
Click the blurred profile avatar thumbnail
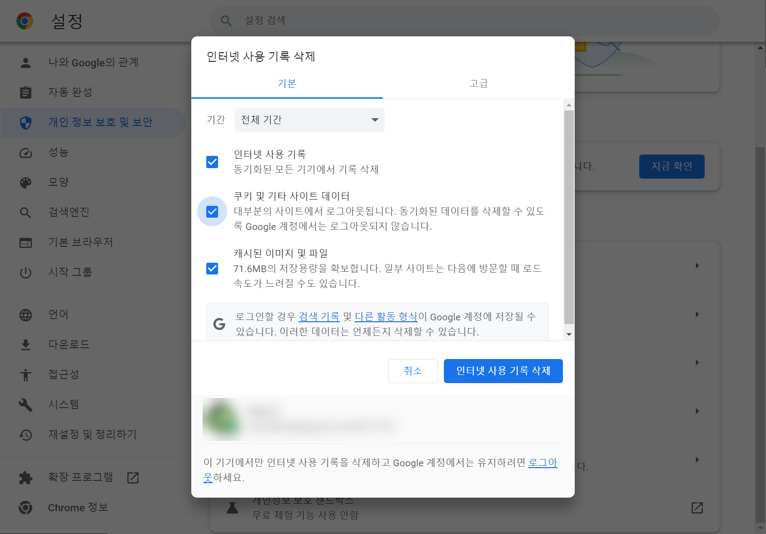221,419
